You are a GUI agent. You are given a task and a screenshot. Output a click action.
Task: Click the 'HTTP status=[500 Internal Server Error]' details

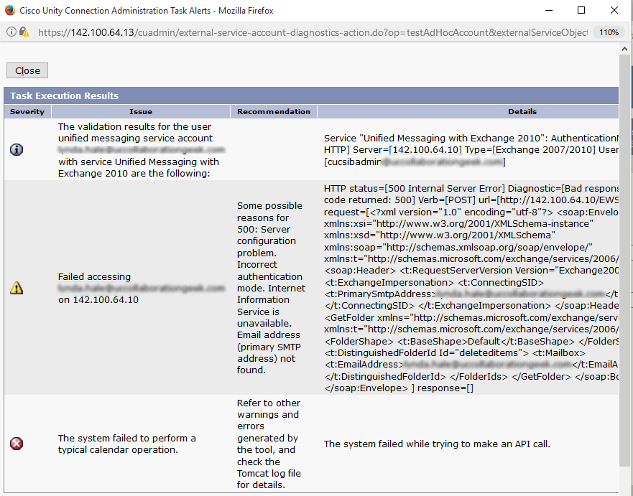[471, 288]
